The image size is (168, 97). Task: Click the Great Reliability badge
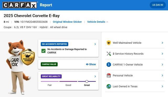(51, 76)
